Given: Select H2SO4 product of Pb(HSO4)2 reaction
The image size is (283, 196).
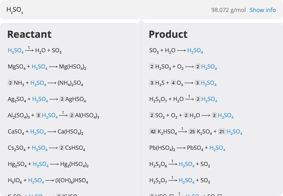Looking at the screenshot, I should pos(218,148).
